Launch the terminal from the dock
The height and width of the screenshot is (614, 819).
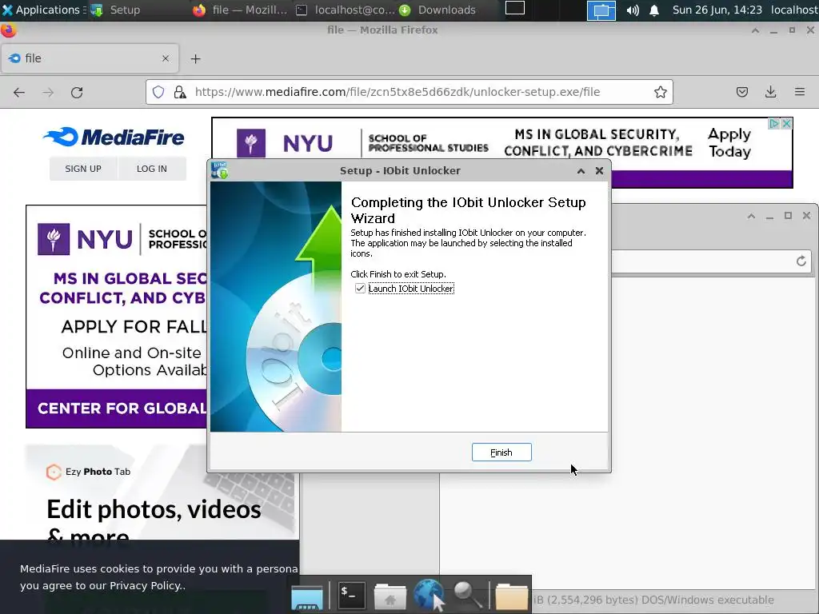tap(352, 595)
